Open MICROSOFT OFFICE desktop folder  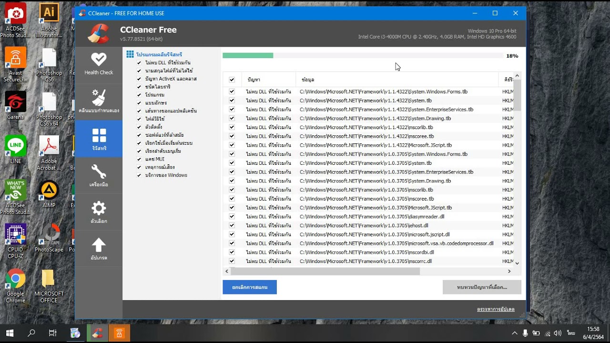(49, 286)
